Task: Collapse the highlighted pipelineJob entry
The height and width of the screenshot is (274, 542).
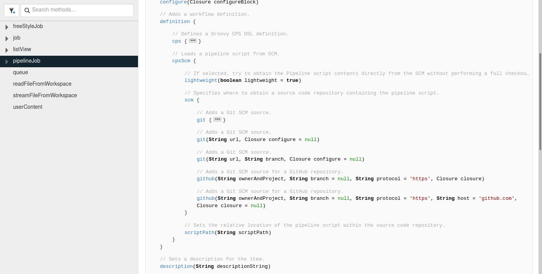Action: tap(7, 61)
